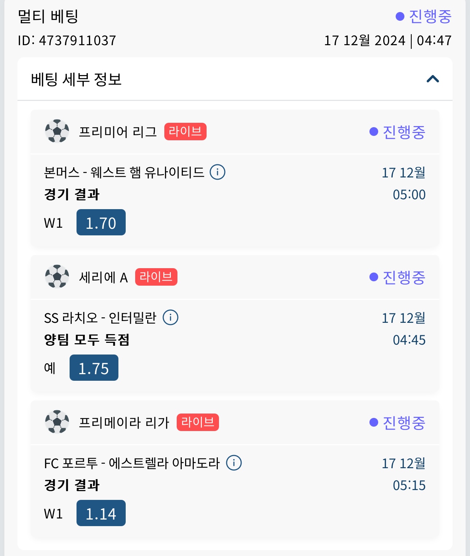Image resolution: width=470 pixels, height=556 pixels.
Task: Click the soccer ball icon for 프리미어 리그
Action: (x=57, y=131)
